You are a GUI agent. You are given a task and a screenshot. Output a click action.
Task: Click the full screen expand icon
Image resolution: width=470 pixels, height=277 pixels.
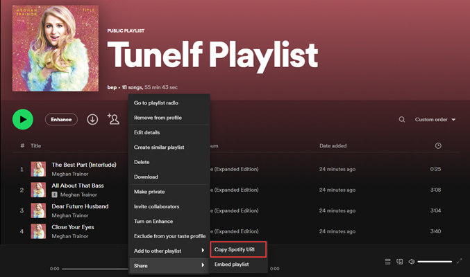point(459,261)
